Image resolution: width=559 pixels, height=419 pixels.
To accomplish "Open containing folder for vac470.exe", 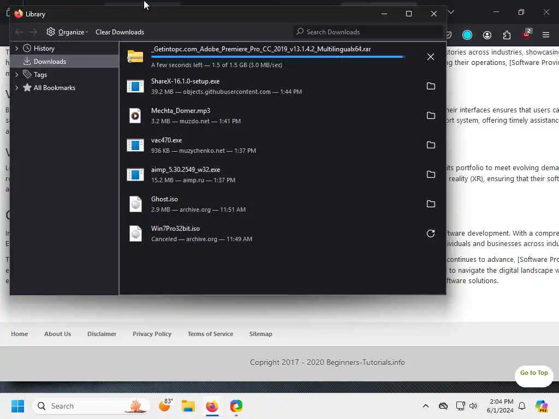I will [x=431, y=145].
